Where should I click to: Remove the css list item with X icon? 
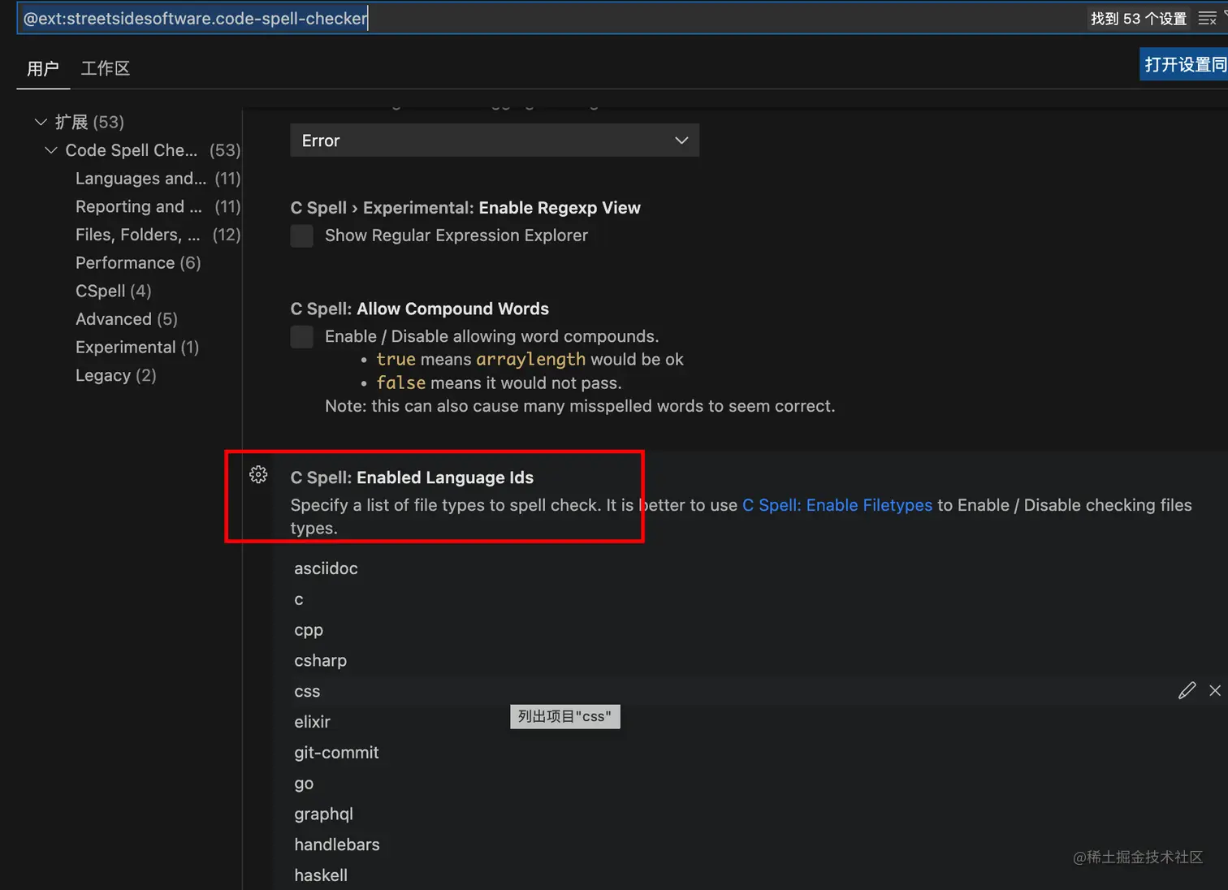(1215, 690)
